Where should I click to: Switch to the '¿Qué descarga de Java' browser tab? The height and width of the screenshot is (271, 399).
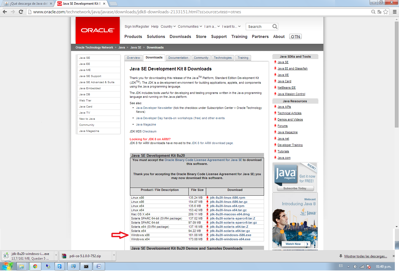(29, 4)
